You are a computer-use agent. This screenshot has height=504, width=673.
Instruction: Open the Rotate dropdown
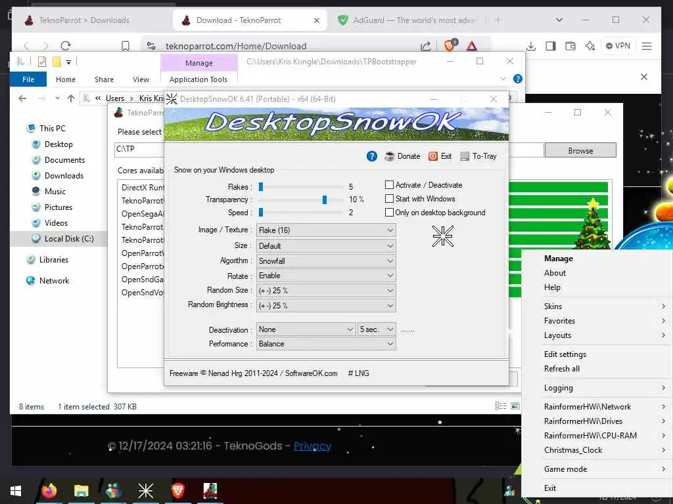(x=326, y=276)
